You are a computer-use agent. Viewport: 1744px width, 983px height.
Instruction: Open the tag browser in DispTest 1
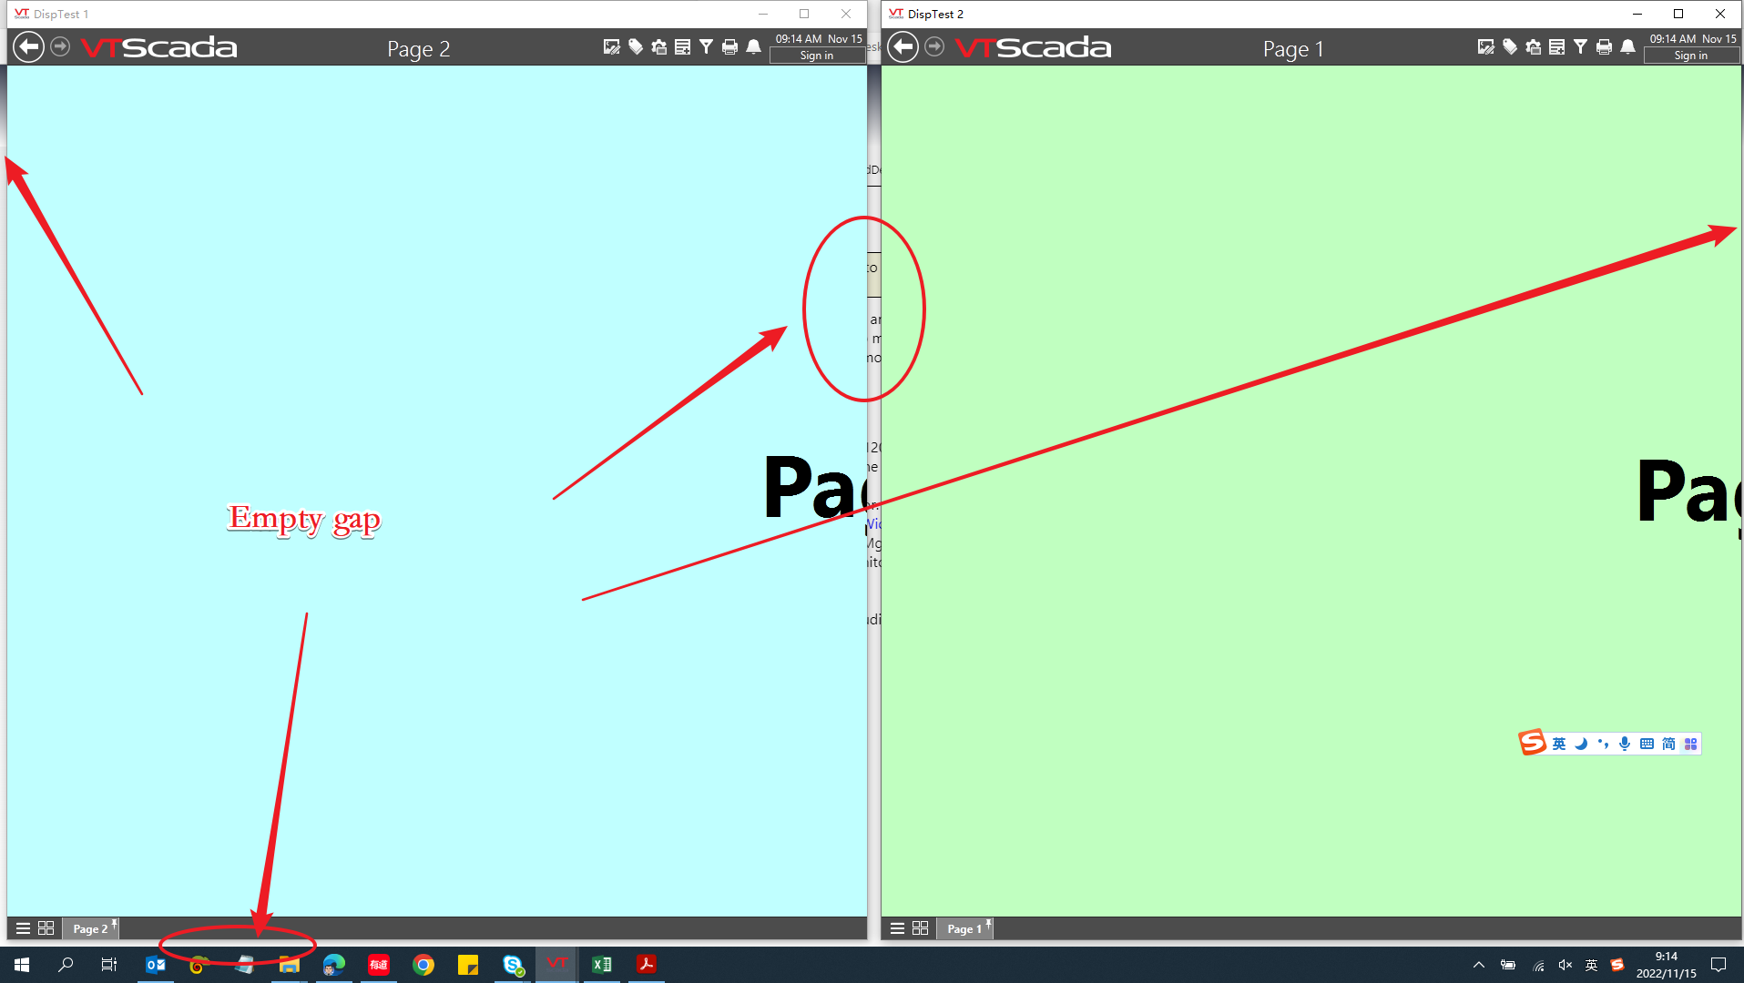tap(636, 46)
